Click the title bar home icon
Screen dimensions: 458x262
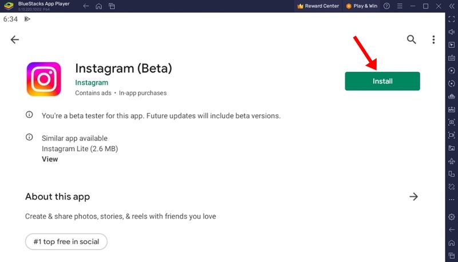click(98, 6)
